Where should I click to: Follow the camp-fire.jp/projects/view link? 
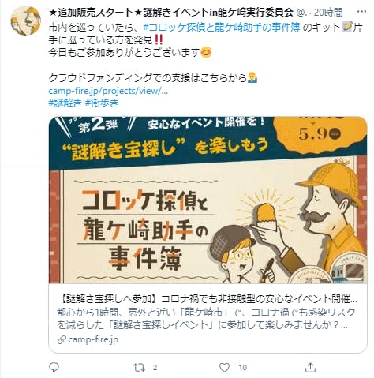[108, 91]
